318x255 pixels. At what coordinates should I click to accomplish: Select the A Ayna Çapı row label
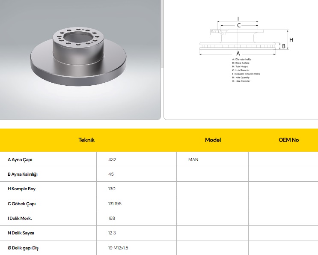point(20,159)
